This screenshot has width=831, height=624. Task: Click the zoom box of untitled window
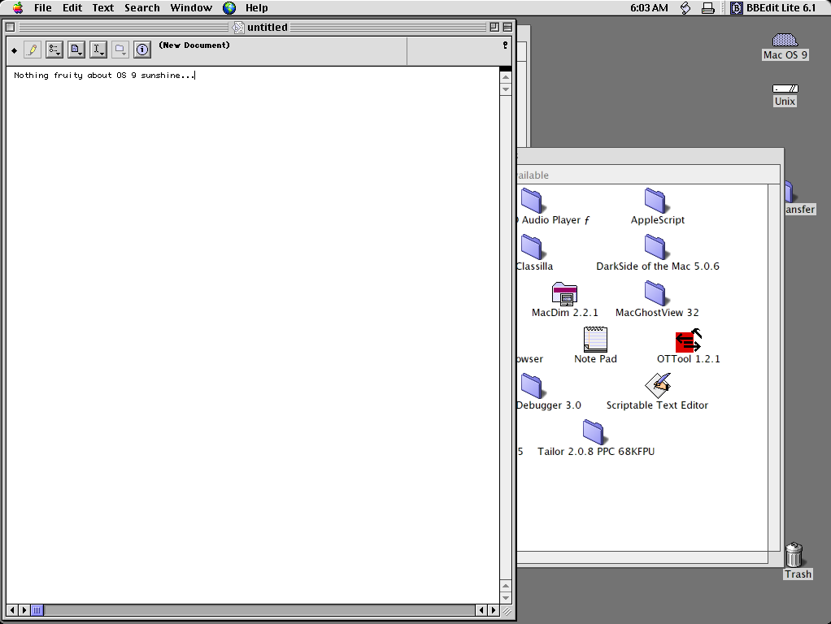coord(494,27)
